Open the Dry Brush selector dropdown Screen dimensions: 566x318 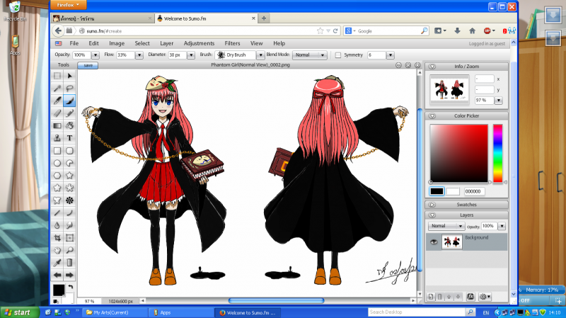point(240,55)
